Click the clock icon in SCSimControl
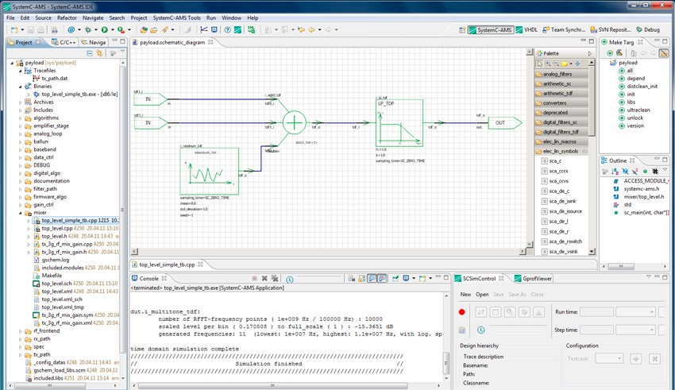Screen dimensions: 675x390 coord(481,330)
